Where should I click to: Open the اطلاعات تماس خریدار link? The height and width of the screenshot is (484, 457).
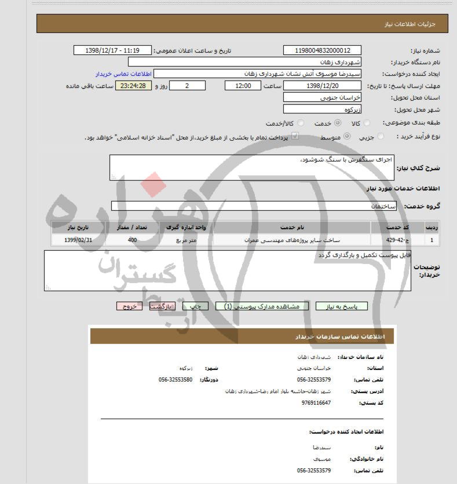(123, 74)
